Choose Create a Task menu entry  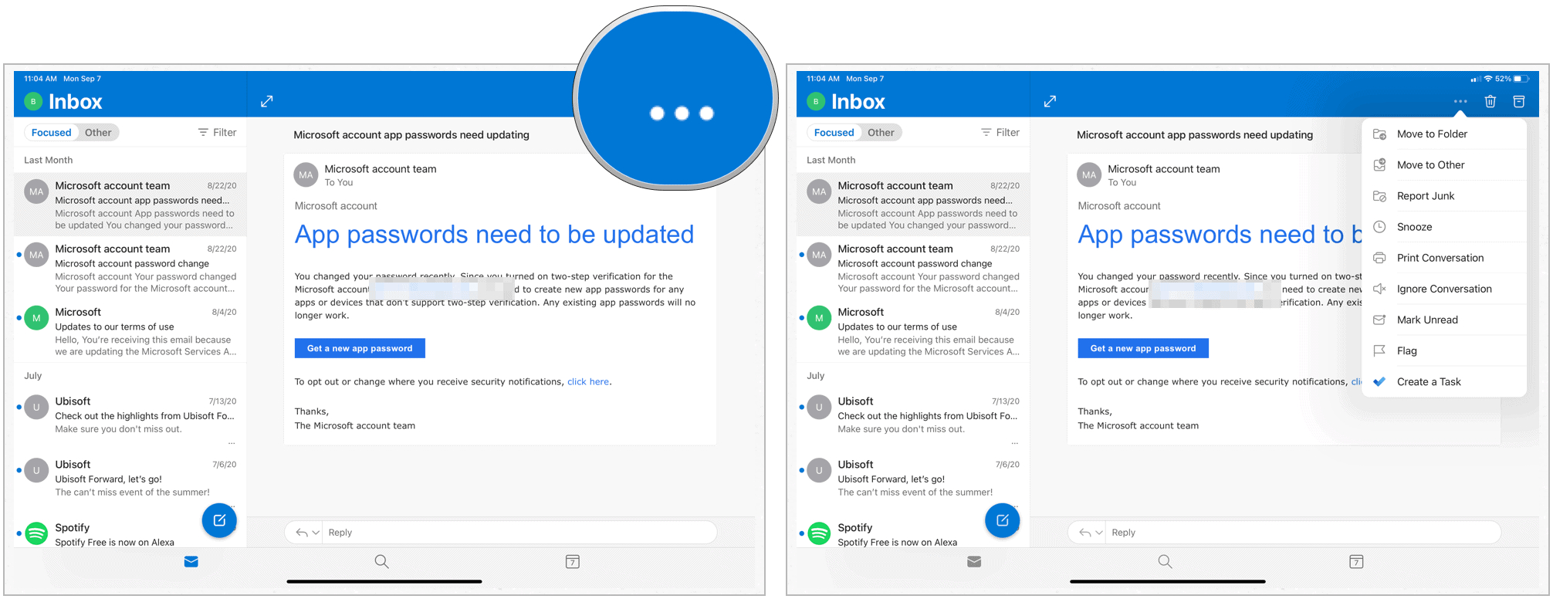pos(1444,381)
